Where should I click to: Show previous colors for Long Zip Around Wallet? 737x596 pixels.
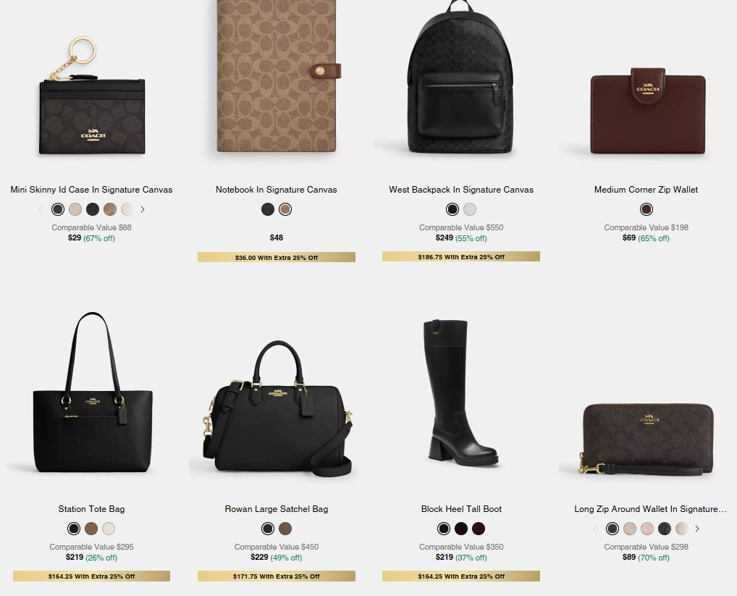click(595, 529)
